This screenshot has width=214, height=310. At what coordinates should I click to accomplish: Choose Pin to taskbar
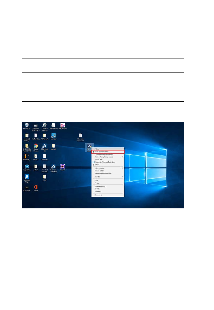click(x=108, y=171)
